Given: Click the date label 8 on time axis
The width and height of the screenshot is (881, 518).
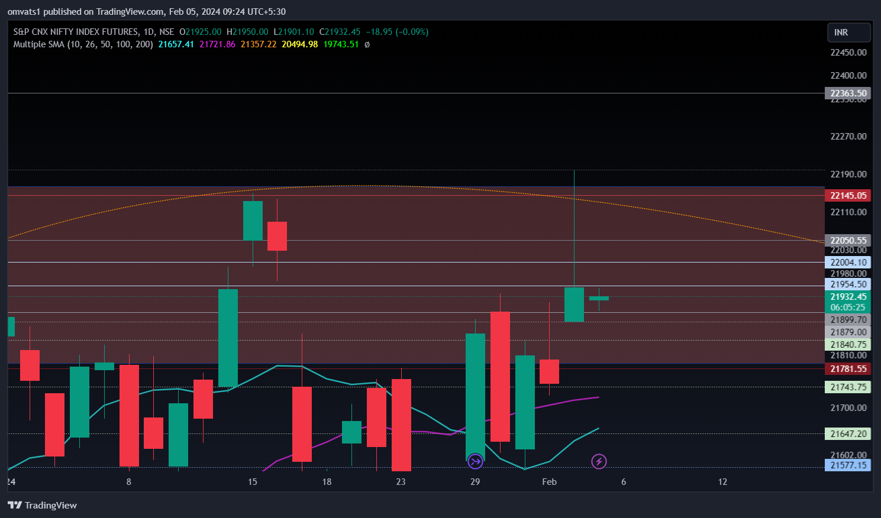Looking at the screenshot, I should [x=129, y=482].
